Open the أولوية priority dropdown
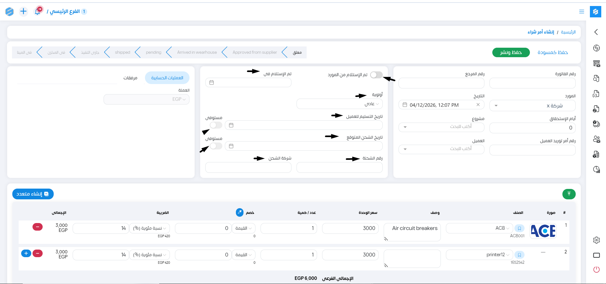Viewport: 606px width, 284px height. pyautogui.click(x=339, y=104)
